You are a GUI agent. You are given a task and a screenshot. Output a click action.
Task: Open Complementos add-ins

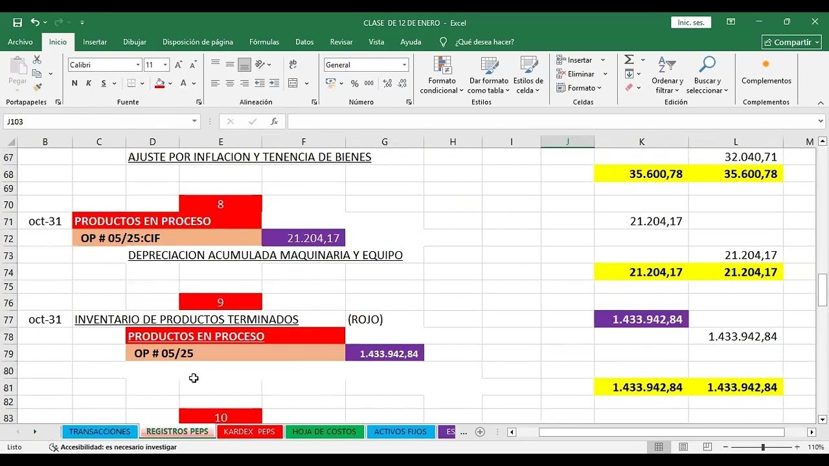(766, 71)
